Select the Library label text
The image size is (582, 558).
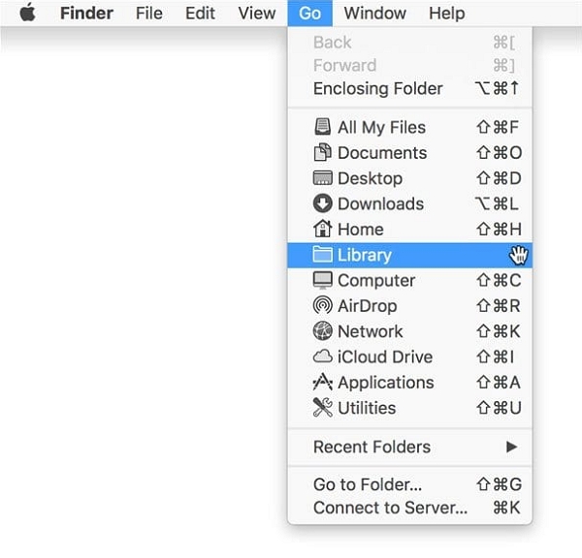[365, 255]
